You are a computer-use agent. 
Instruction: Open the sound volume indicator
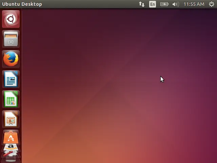[176, 4]
